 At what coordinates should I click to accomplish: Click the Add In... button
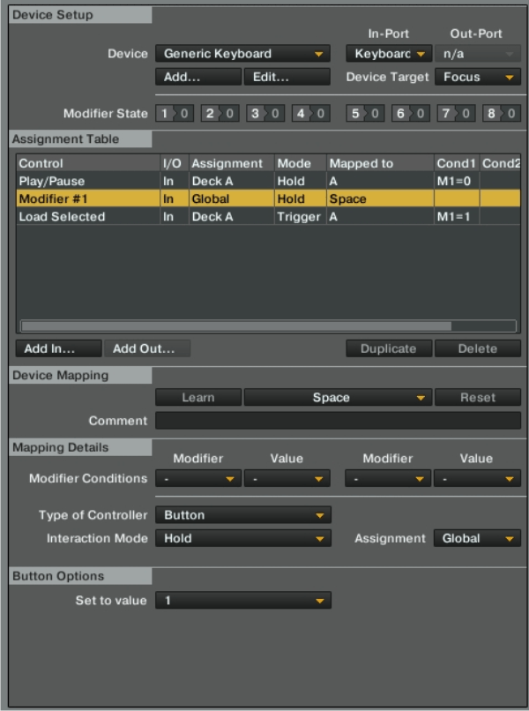pos(58,348)
